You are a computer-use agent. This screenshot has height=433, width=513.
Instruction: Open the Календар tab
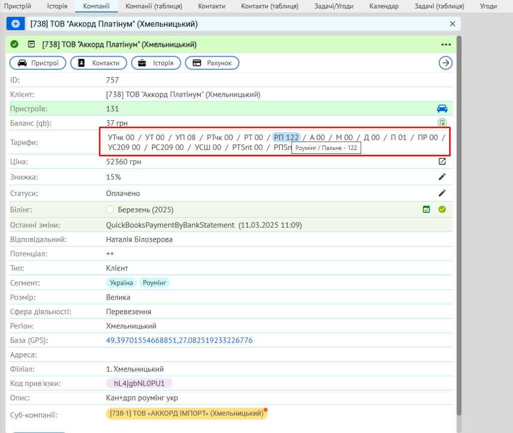click(384, 6)
